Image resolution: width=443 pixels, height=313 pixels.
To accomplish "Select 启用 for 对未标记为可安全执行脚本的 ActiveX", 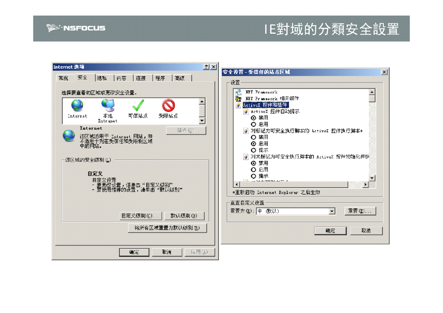I will point(254,170).
